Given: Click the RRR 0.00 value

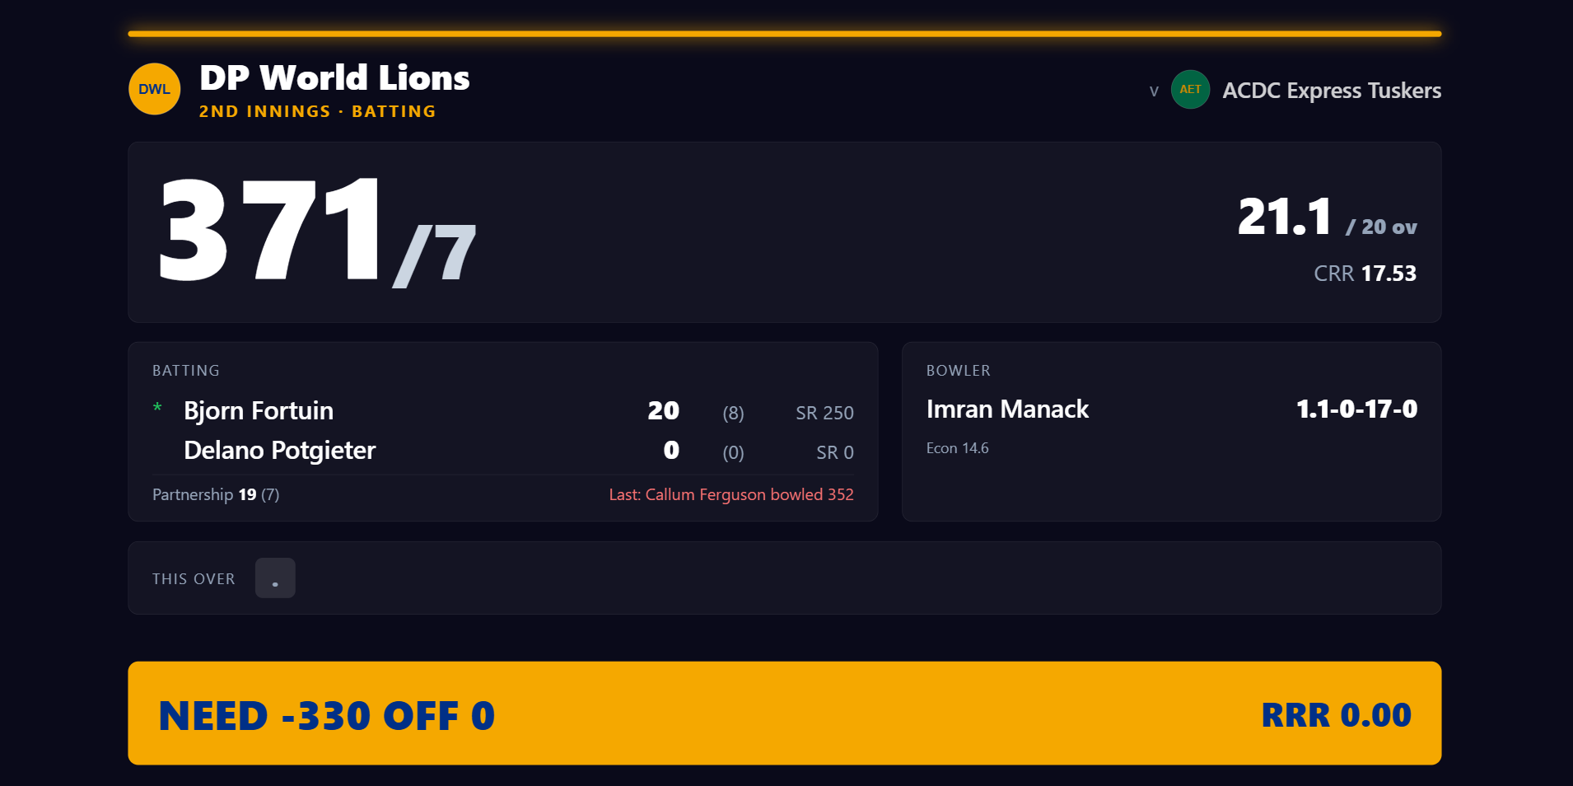Looking at the screenshot, I should [1337, 715].
